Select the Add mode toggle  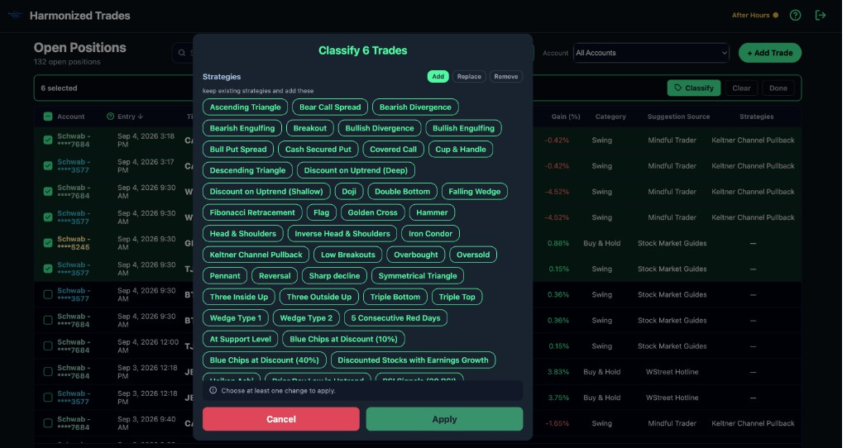tap(438, 77)
